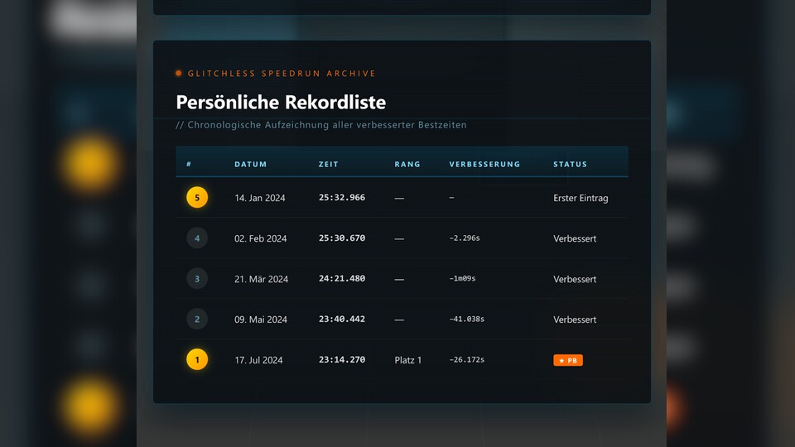The image size is (795, 447).
Task: Click the Platz 1 rank cell
Action: pyautogui.click(x=408, y=360)
